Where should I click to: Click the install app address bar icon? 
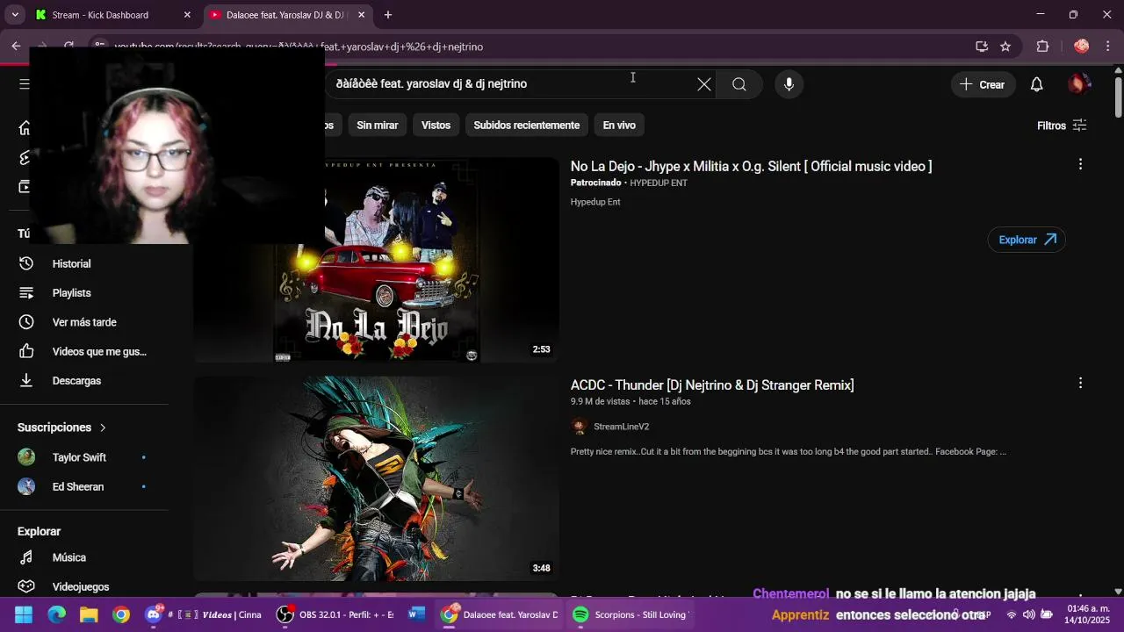[982, 47]
